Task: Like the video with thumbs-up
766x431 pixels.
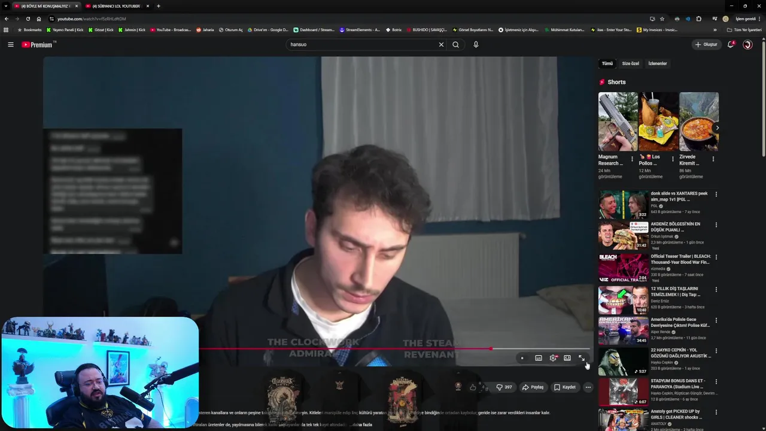Action: click(473, 387)
